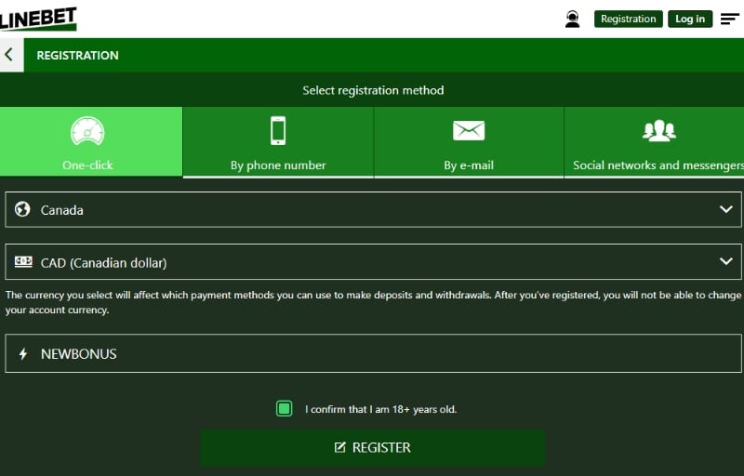Click the banknote icon in currency field
This screenshot has width=744, height=476.
tap(23, 261)
